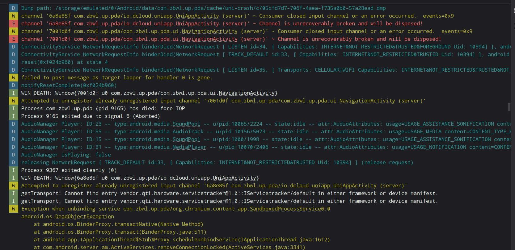Click the W badge beside 'Exception when unbinding service'

pos(14,209)
